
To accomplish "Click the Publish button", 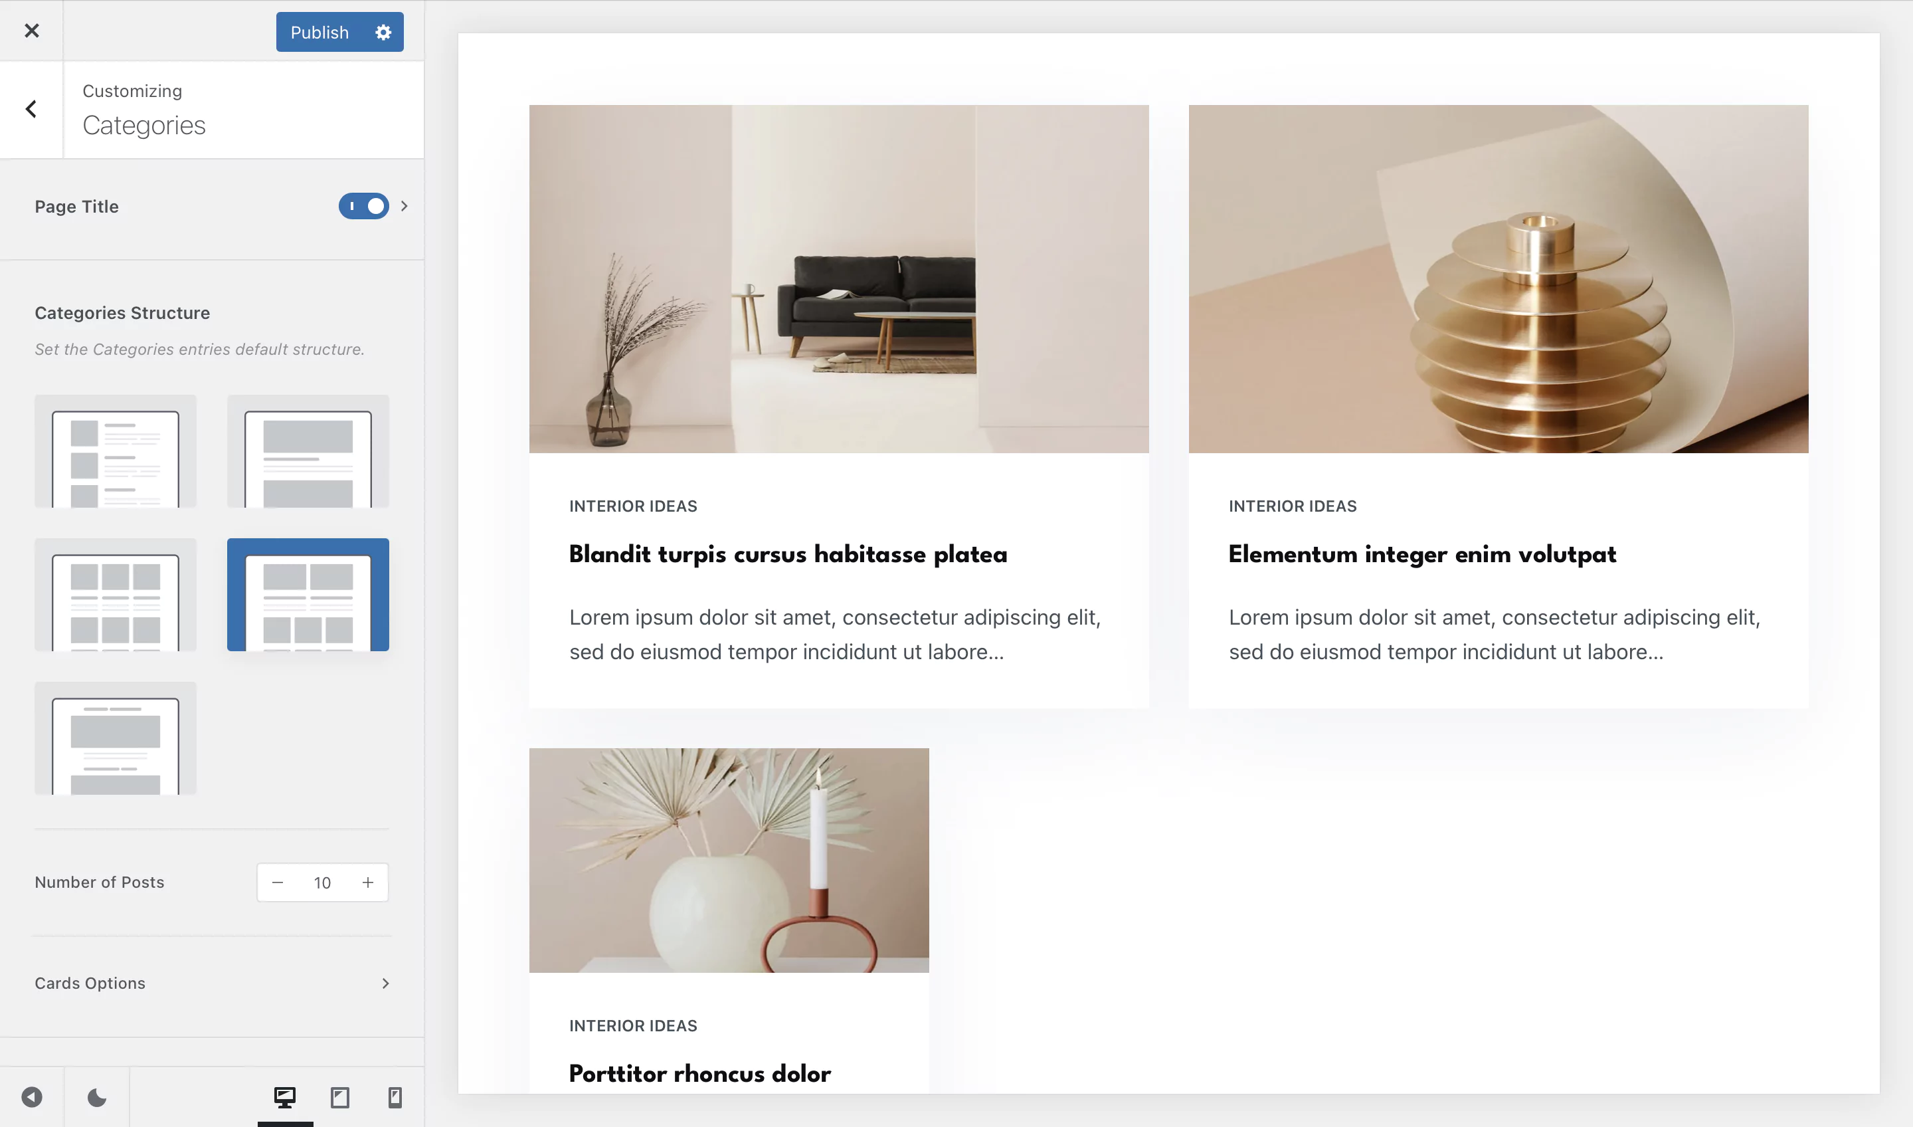I will [319, 32].
